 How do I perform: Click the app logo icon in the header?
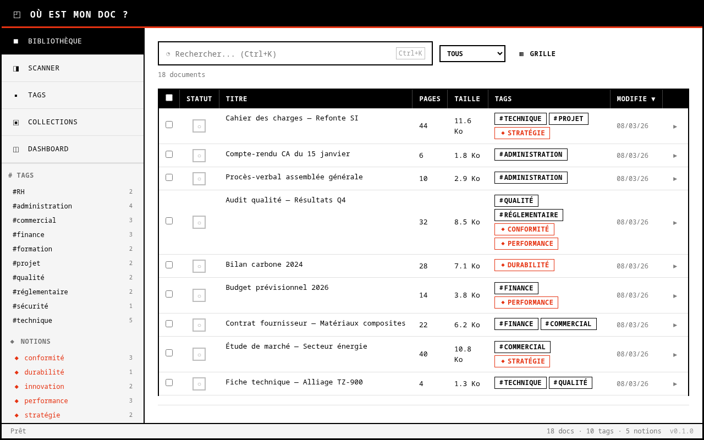click(16, 14)
